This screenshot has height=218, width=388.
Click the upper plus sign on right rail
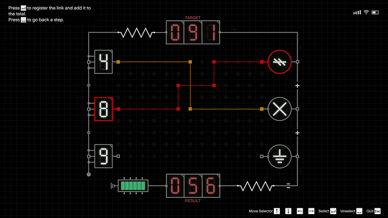[x=297, y=85]
